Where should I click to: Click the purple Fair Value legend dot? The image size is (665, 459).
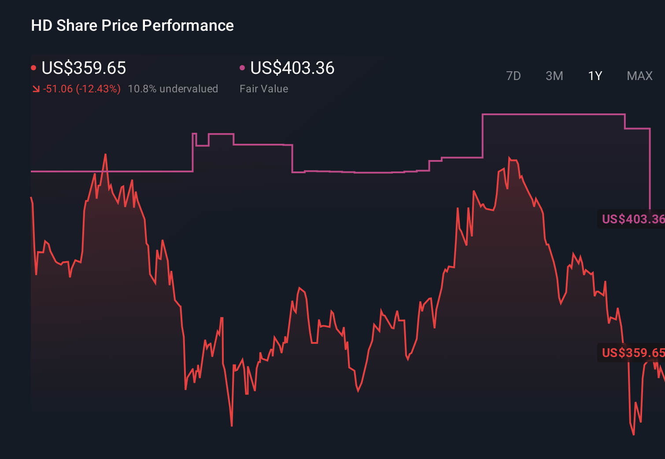242,67
